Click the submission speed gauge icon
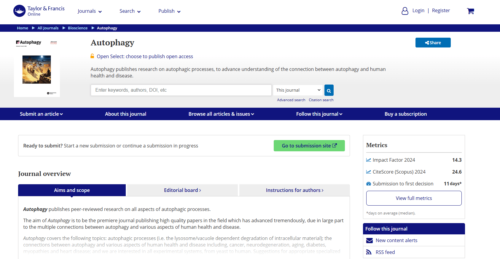The width and height of the screenshot is (500, 259). [x=369, y=184]
